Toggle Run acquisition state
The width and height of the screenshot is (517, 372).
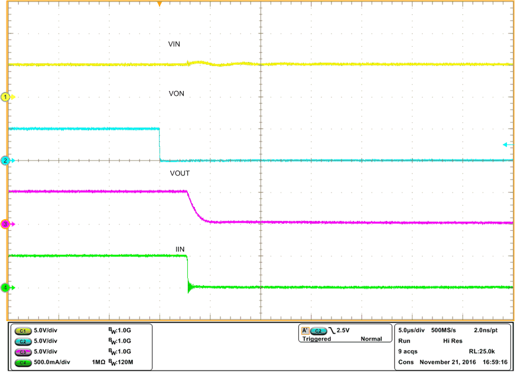pos(404,340)
